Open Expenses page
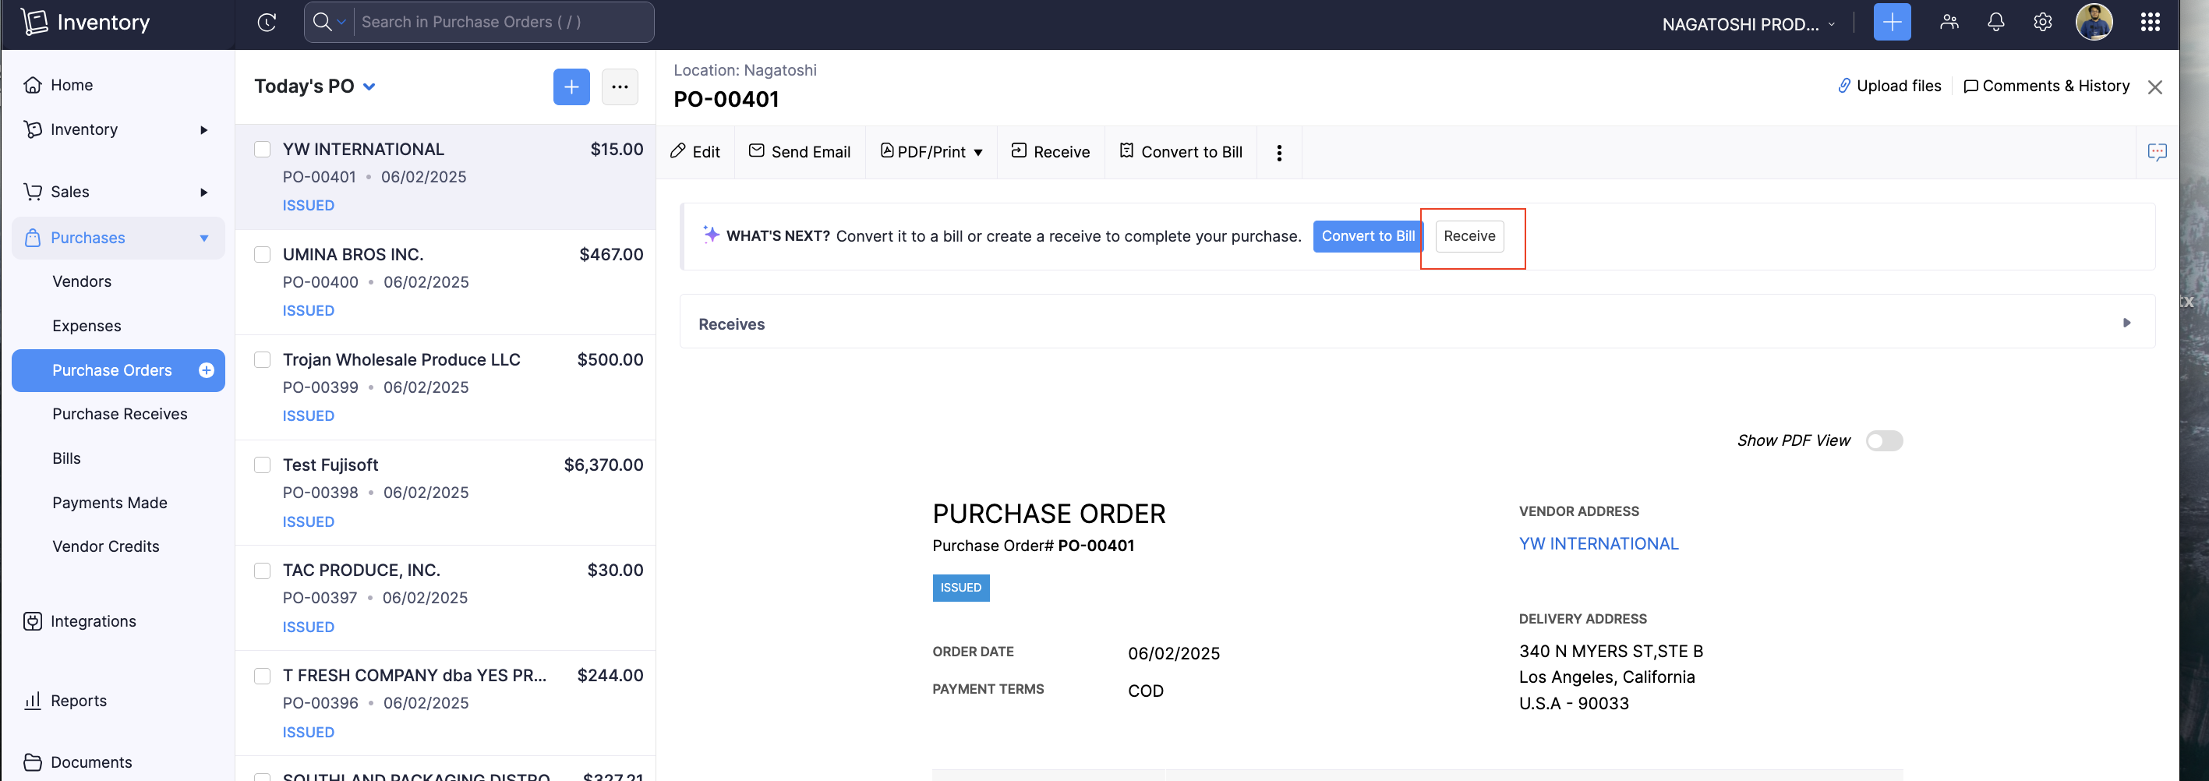2209x781 pixels. [x=86, y=326]
